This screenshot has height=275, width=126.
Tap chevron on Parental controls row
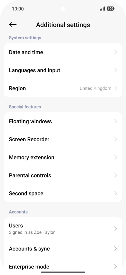pos(115,175)
